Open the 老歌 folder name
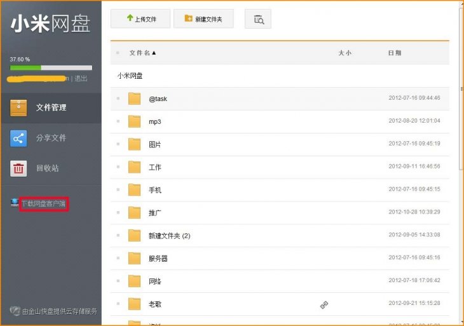The image size is (464, 326). tap(154, 304)
